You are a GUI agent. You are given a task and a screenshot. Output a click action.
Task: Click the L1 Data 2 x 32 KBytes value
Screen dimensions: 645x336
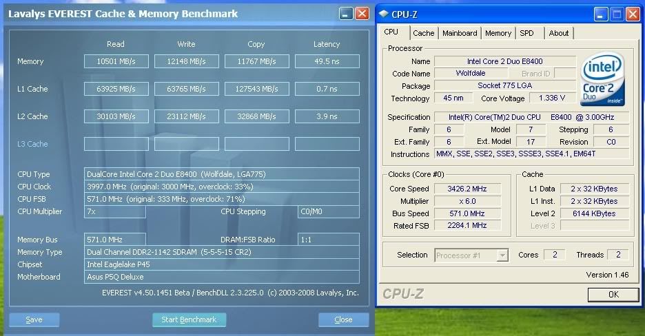[x=595, y=189]
